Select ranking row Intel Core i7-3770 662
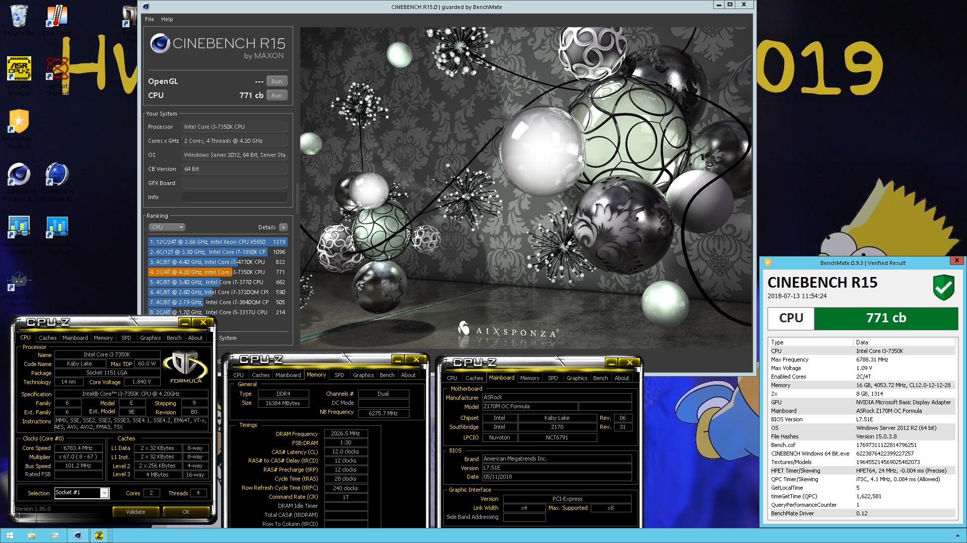The height and width of the screenshot is (543, 967). pos(218,282)
